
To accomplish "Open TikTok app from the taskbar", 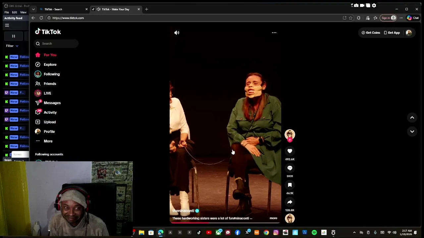I will [199, 233].
